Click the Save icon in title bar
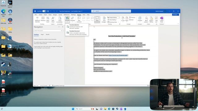Viewport: 198px width, 111px height. pos(48,11)
